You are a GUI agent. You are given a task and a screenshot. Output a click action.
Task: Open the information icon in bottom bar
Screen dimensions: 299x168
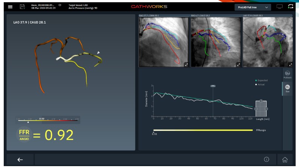point(266,159)
